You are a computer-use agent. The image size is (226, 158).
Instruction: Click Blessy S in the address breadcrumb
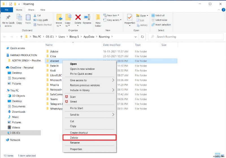click(x=74, y=37)
